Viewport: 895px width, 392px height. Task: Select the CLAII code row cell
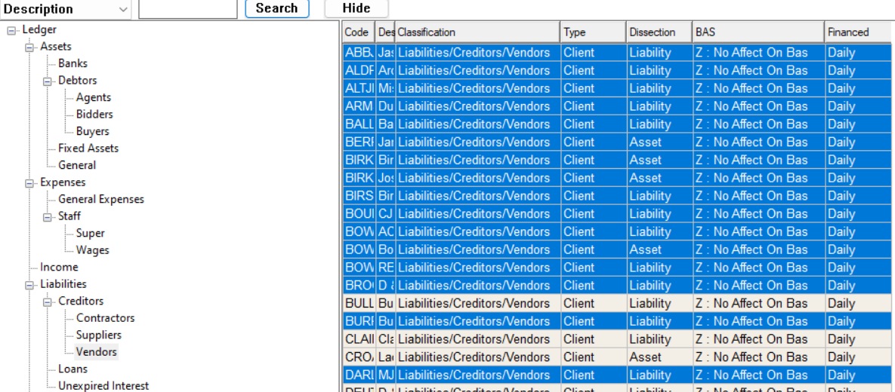pos(359,339)
